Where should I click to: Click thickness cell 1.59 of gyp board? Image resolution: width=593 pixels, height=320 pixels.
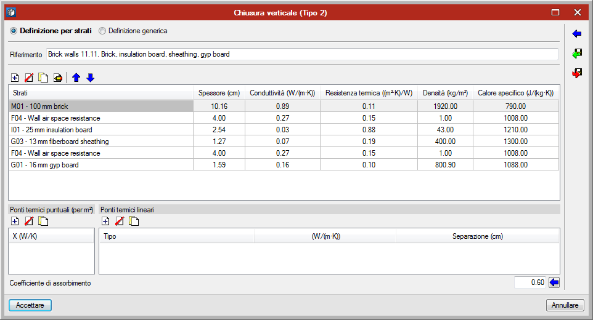(219, 165)
